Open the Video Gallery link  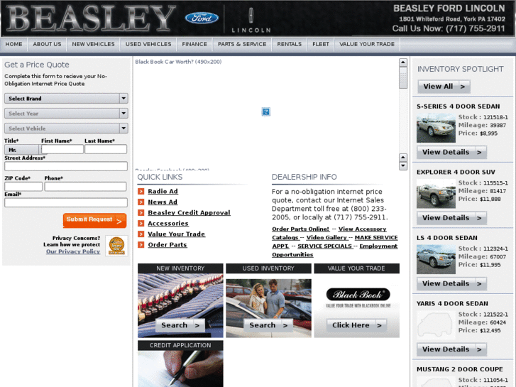(x=327, y=237)
